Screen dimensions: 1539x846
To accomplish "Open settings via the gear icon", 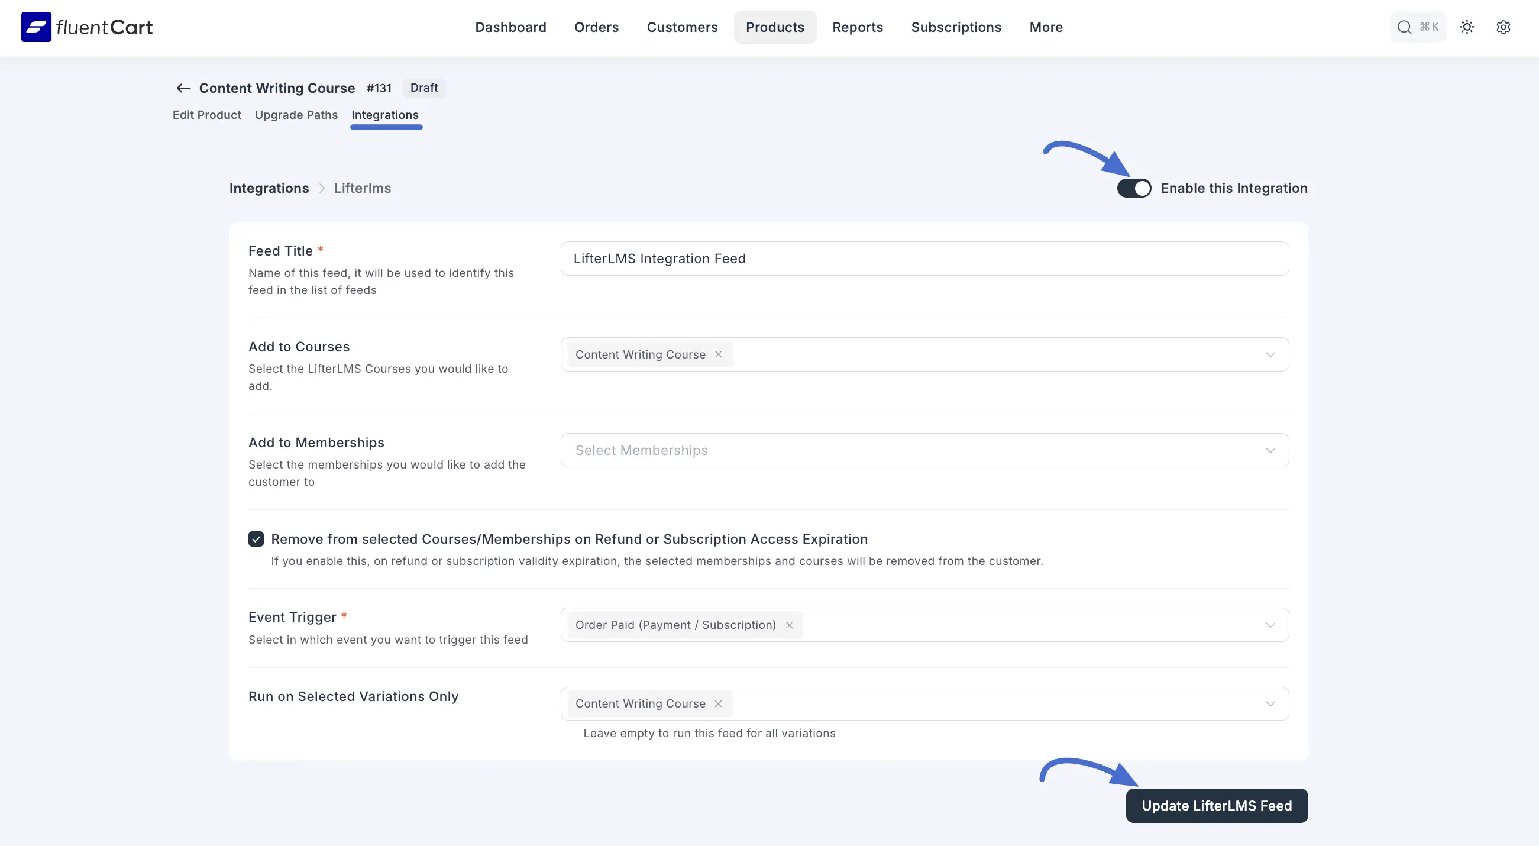I will [1503, 27].
